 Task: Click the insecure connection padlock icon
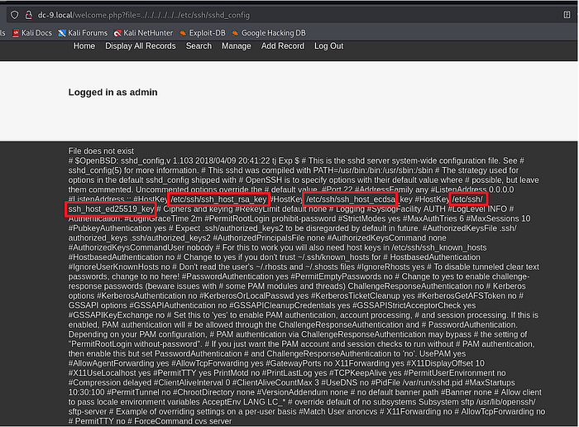[28, 15]
